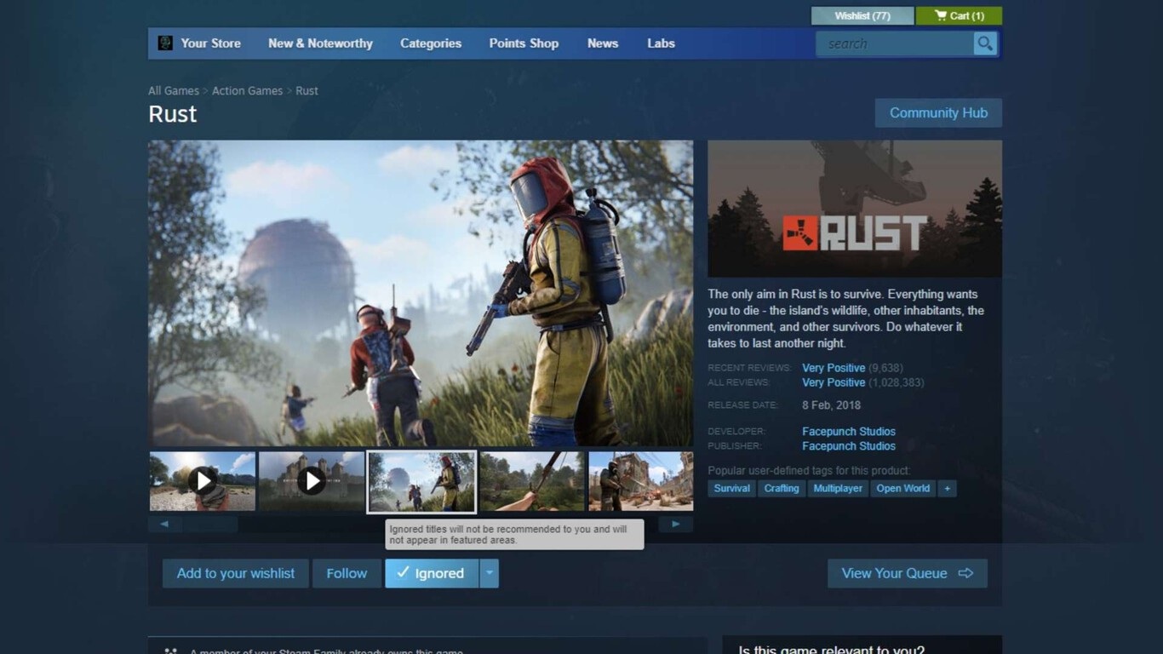Screen dimensions: 1163x654
Task: Open the News tab
Action: tap(603, 43)
